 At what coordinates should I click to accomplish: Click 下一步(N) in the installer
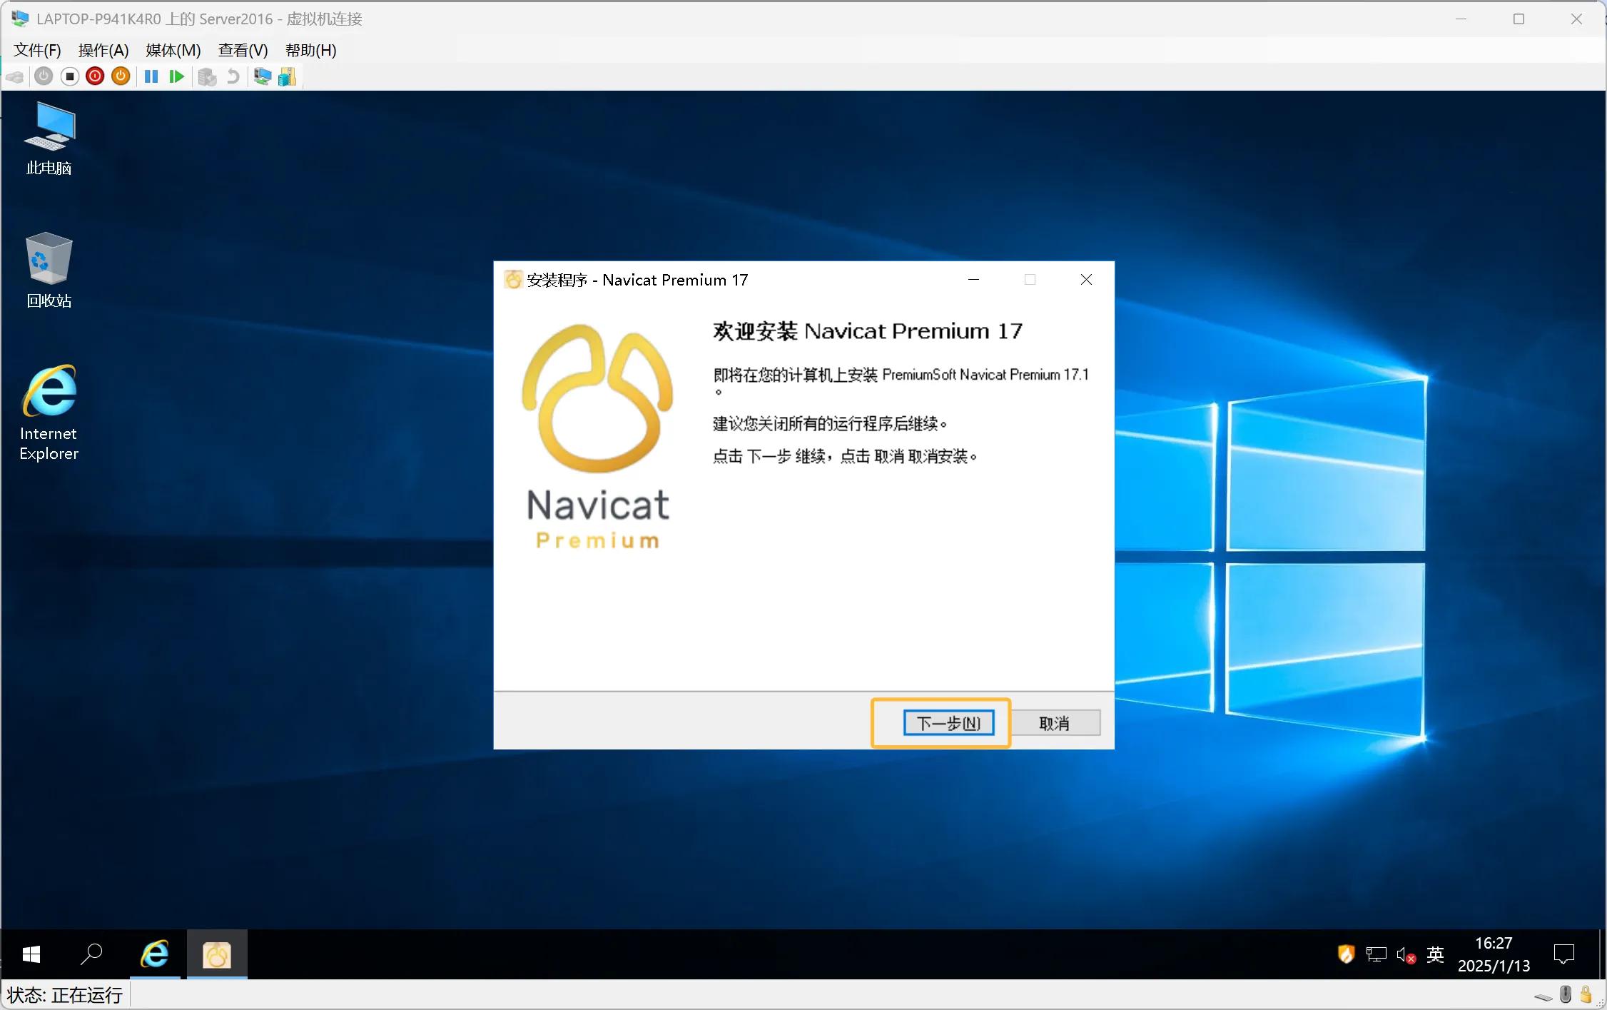[948, 723]
